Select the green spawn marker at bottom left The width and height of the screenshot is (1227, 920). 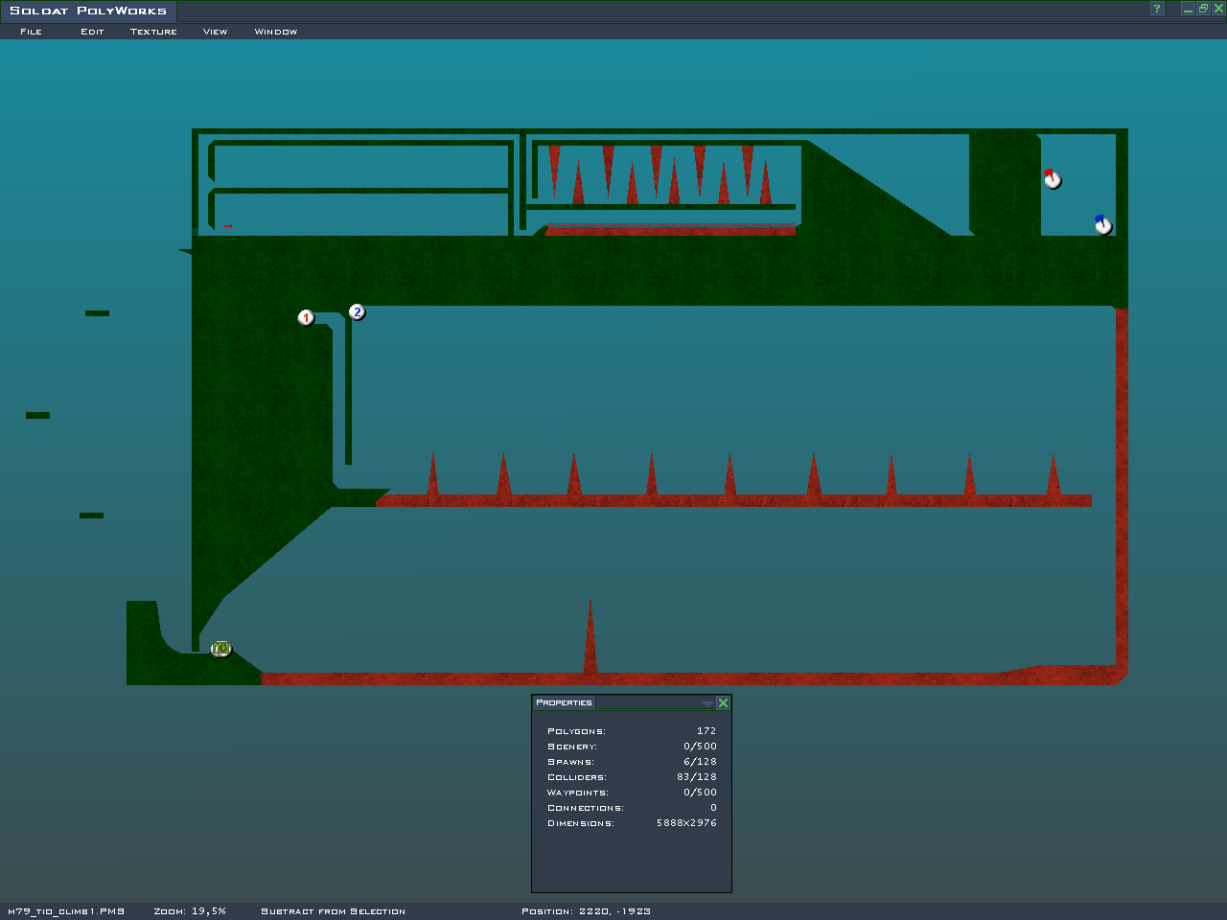tap(221, 649)
